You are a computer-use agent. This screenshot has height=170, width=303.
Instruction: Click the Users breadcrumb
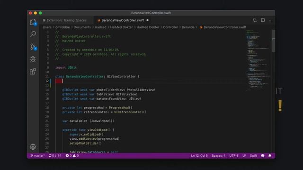click(47, 27)
